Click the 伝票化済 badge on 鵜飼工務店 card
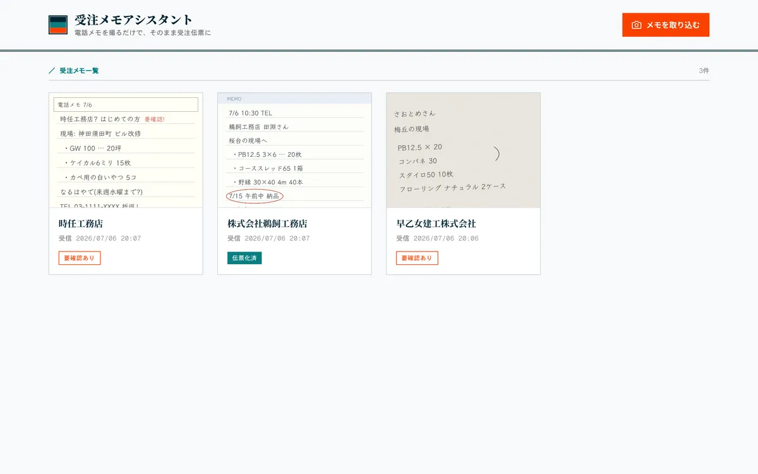Image resolution: width=758 pixels, height=474 pixels. [x=244, y=258]
